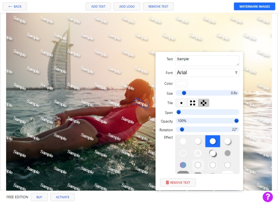278x203 pixels.
Task: Select the single-dot tile option
Action: coord(181,103)
